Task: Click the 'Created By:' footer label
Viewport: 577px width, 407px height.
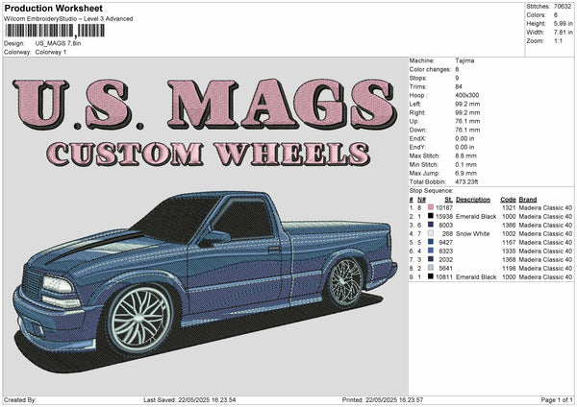Action: tap(20, 399)
